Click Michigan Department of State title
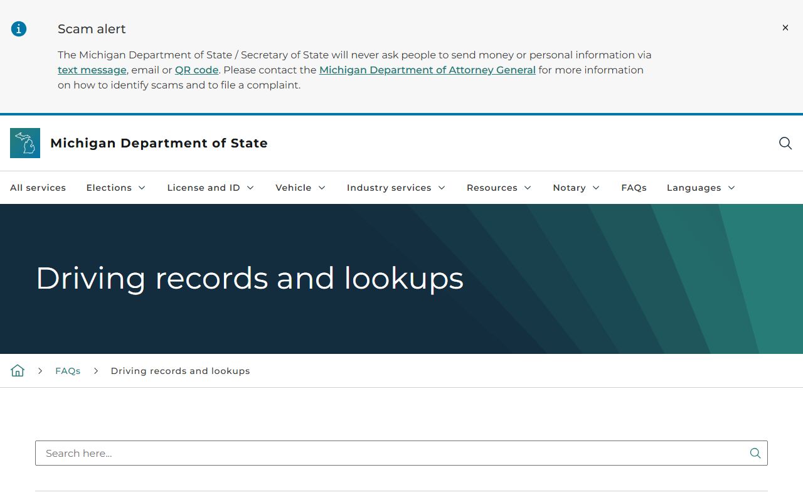Screen dimensions: 803x502 [x=159, y=143]
